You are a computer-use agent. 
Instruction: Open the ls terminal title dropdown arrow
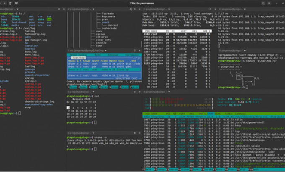click(18, 9)
